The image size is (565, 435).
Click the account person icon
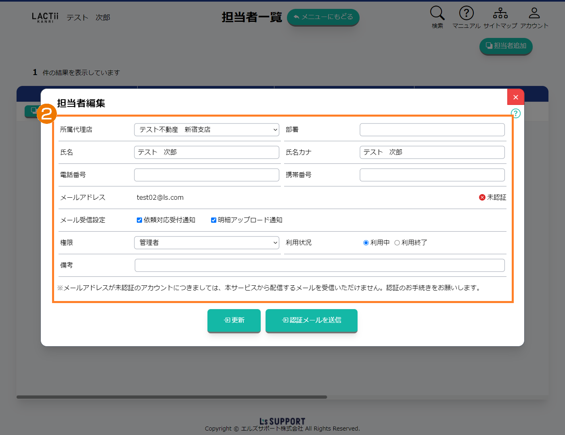pos(534,13)
